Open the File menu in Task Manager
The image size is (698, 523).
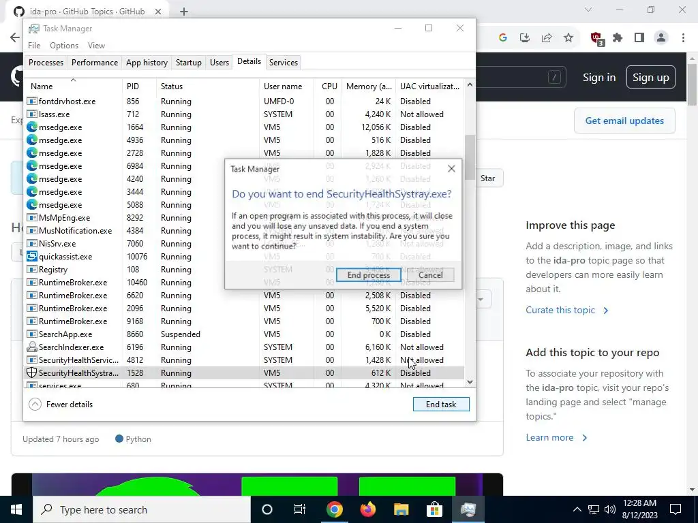(x=34, y=46)
